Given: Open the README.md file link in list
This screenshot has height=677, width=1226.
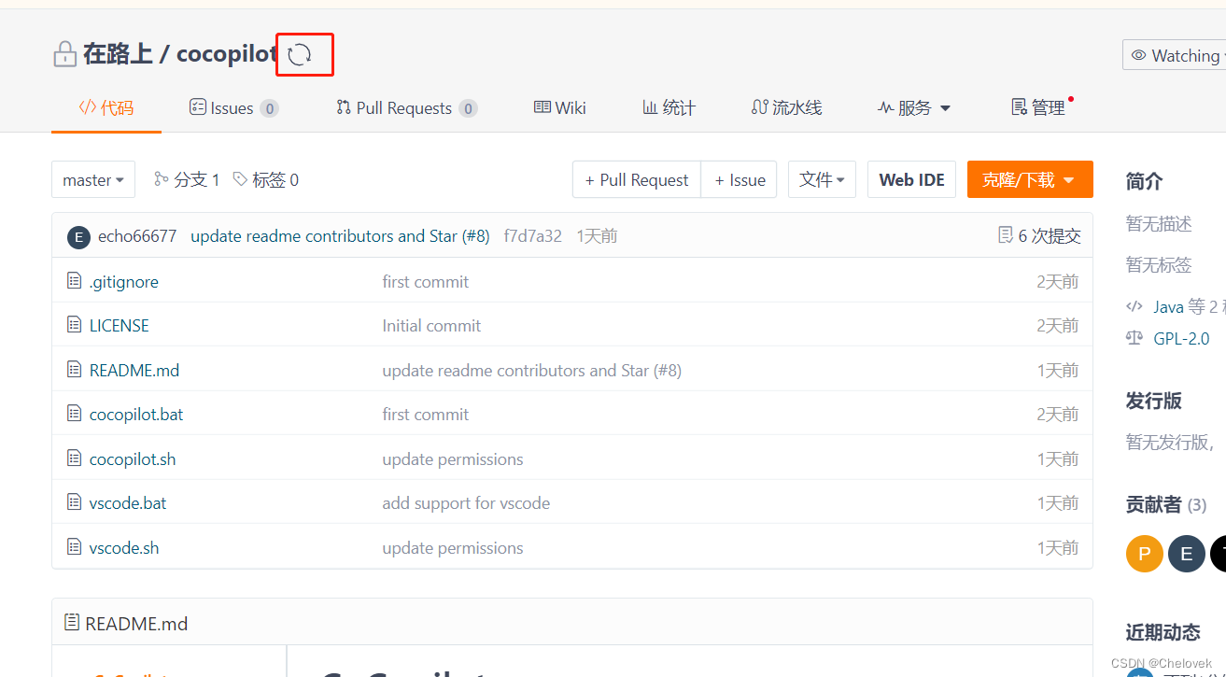Looking at the screenshot, I should pos(134,371).
